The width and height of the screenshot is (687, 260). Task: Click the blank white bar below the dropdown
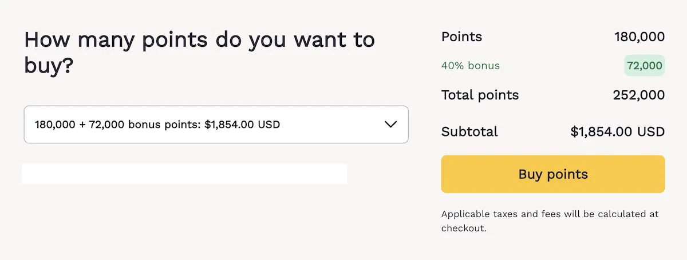tap(184, 174)
